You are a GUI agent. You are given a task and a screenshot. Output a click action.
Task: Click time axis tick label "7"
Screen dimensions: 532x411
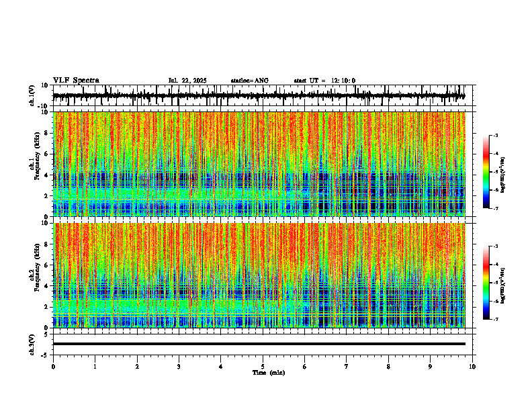pyautogui.click(x=347, y=367)
